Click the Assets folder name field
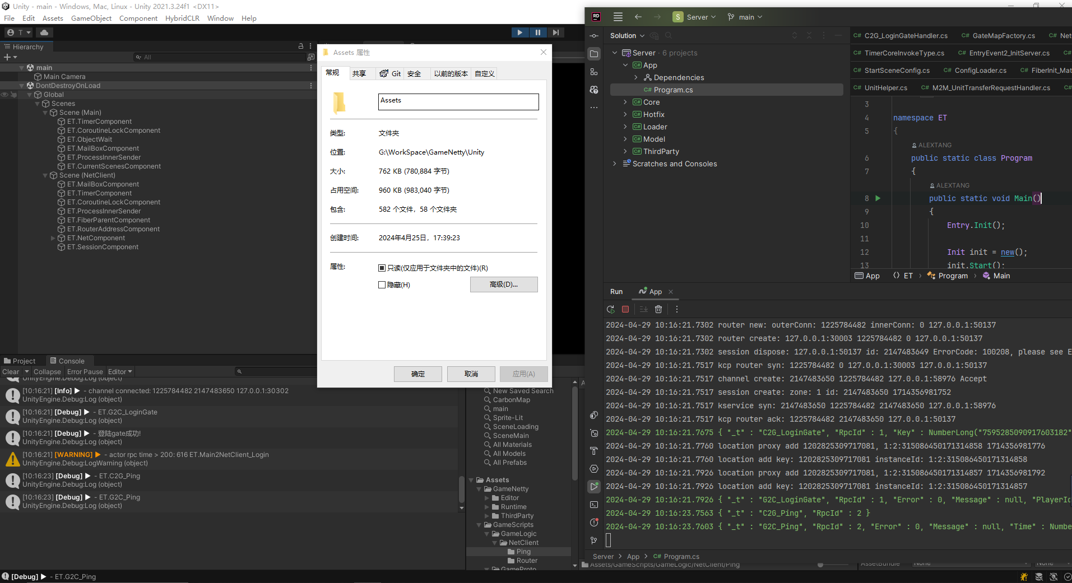The image size is (1072, 583). point(458,102)
